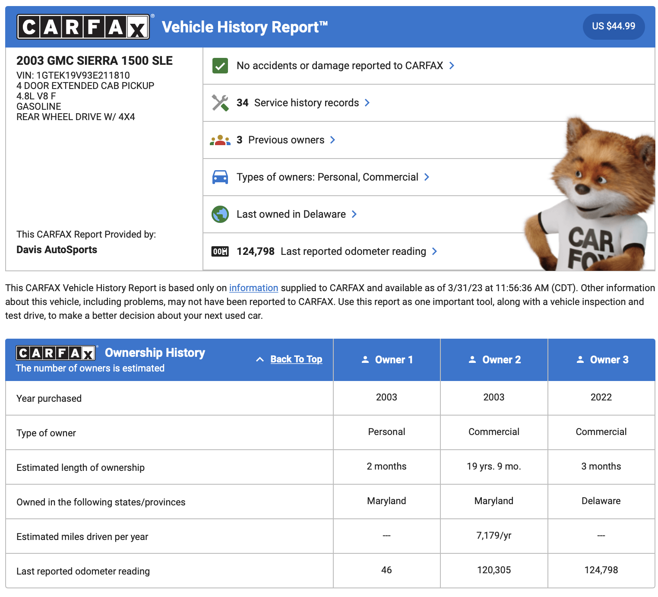Screen dimensions: 658x597
Task: Click the Car Fox mascot image
Action: point(591,194)
